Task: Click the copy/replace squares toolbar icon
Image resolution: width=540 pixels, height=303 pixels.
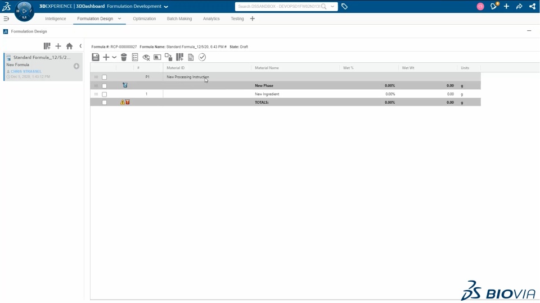Action: point(168,57)
